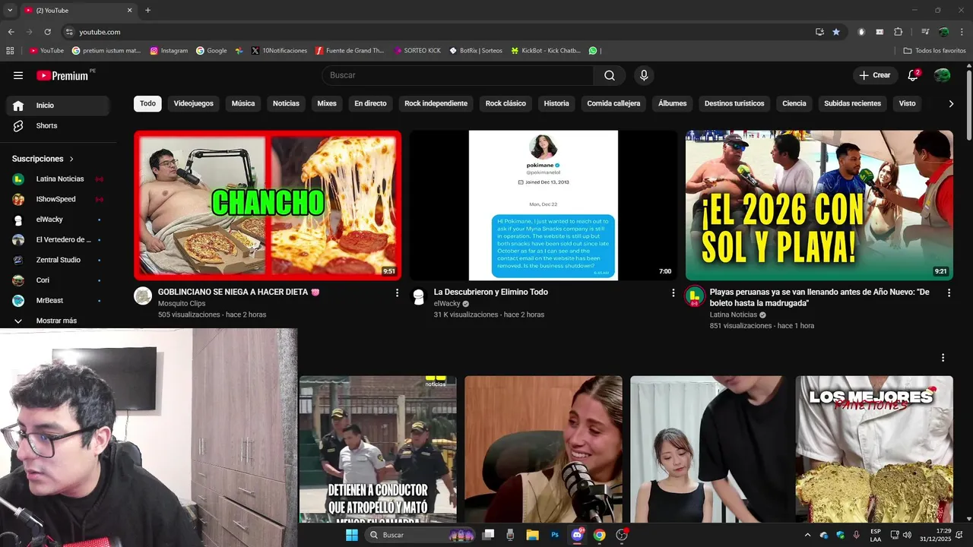Go back in browser
This screenshot has width=973, height=547.
coord(11,32)
